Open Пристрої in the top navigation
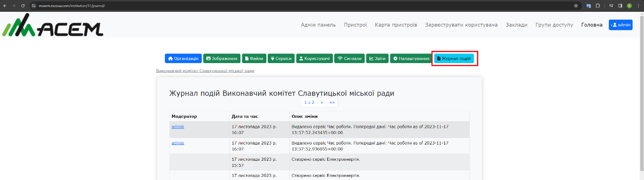The image size is (644, 180). [355, 25]
